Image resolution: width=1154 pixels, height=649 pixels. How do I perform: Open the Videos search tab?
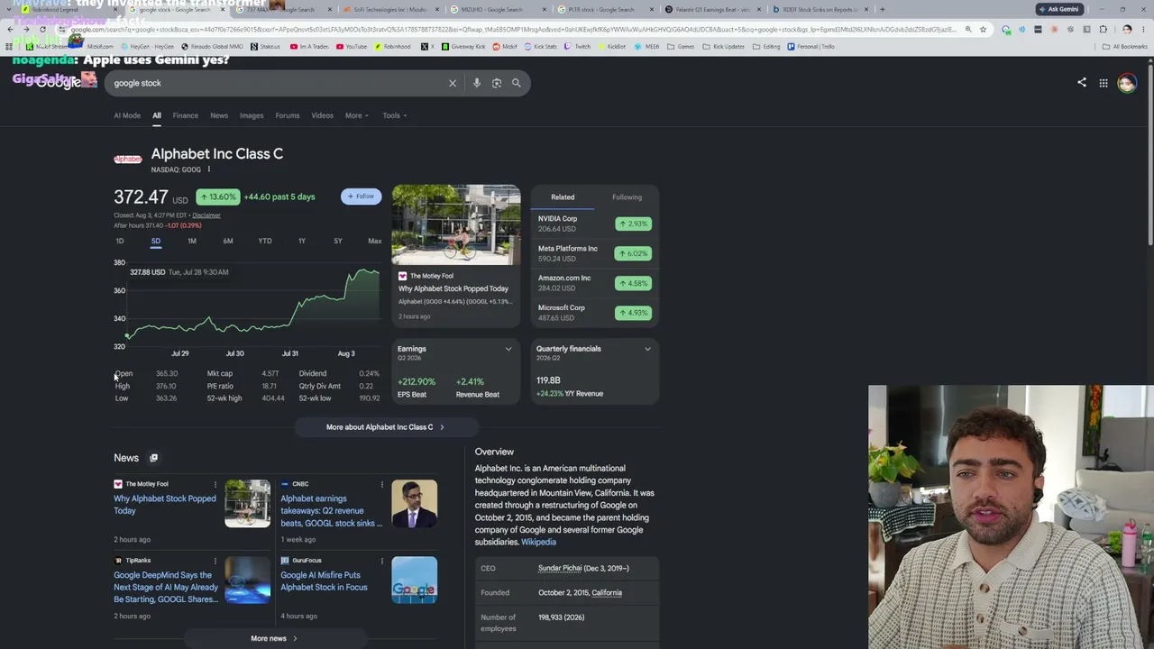(322, 115)
